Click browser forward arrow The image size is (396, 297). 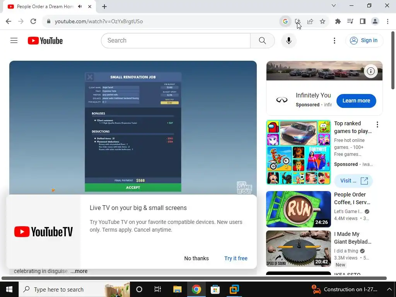pyautogui.click(x=21, y=21)
